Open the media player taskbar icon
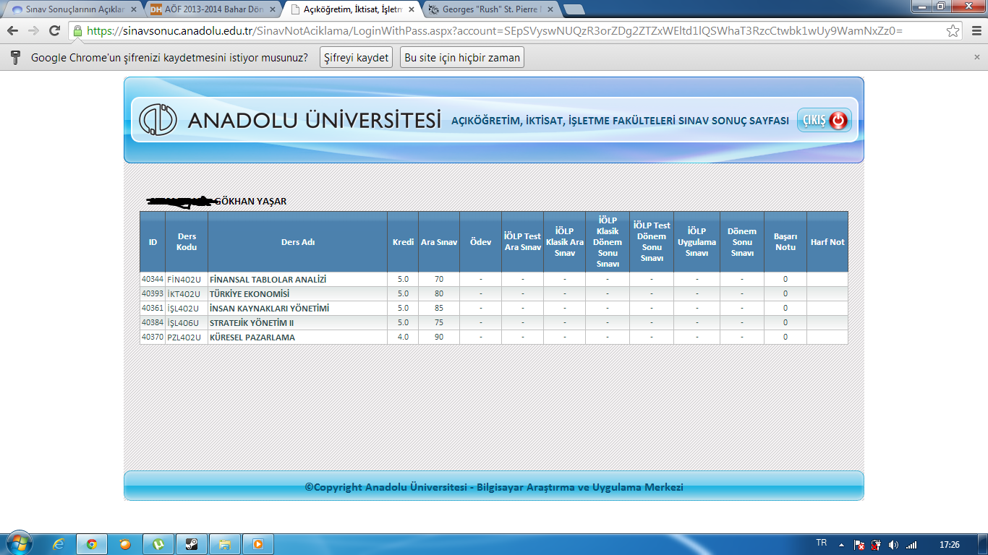The image size is (988, 555). click(258, 544)
